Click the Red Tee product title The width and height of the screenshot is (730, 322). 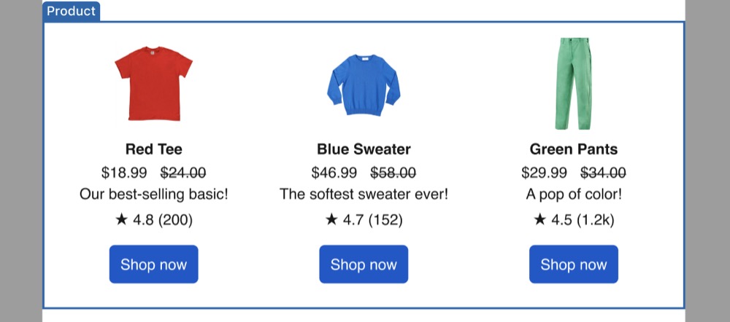point(153,149)
